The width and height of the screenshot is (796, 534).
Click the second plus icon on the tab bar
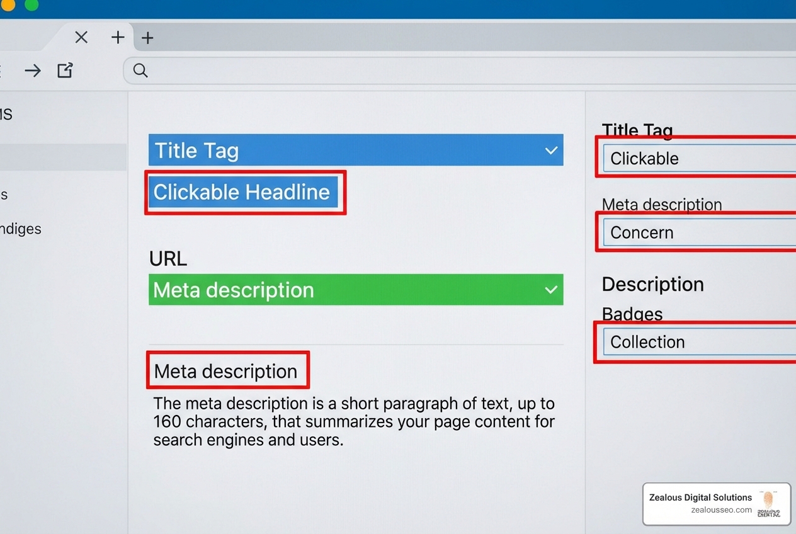point(147,38)
